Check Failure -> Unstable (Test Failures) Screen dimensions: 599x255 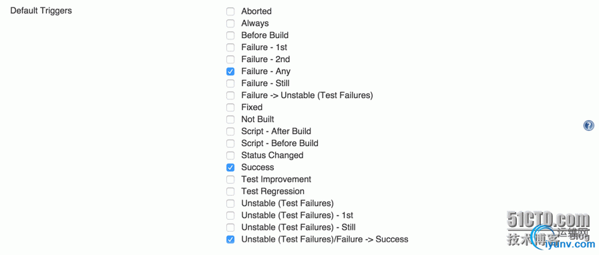(x=230, y=95)
